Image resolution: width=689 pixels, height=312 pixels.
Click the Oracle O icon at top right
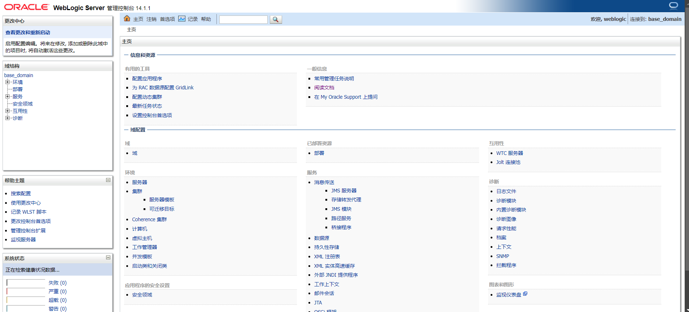[673, 5]
